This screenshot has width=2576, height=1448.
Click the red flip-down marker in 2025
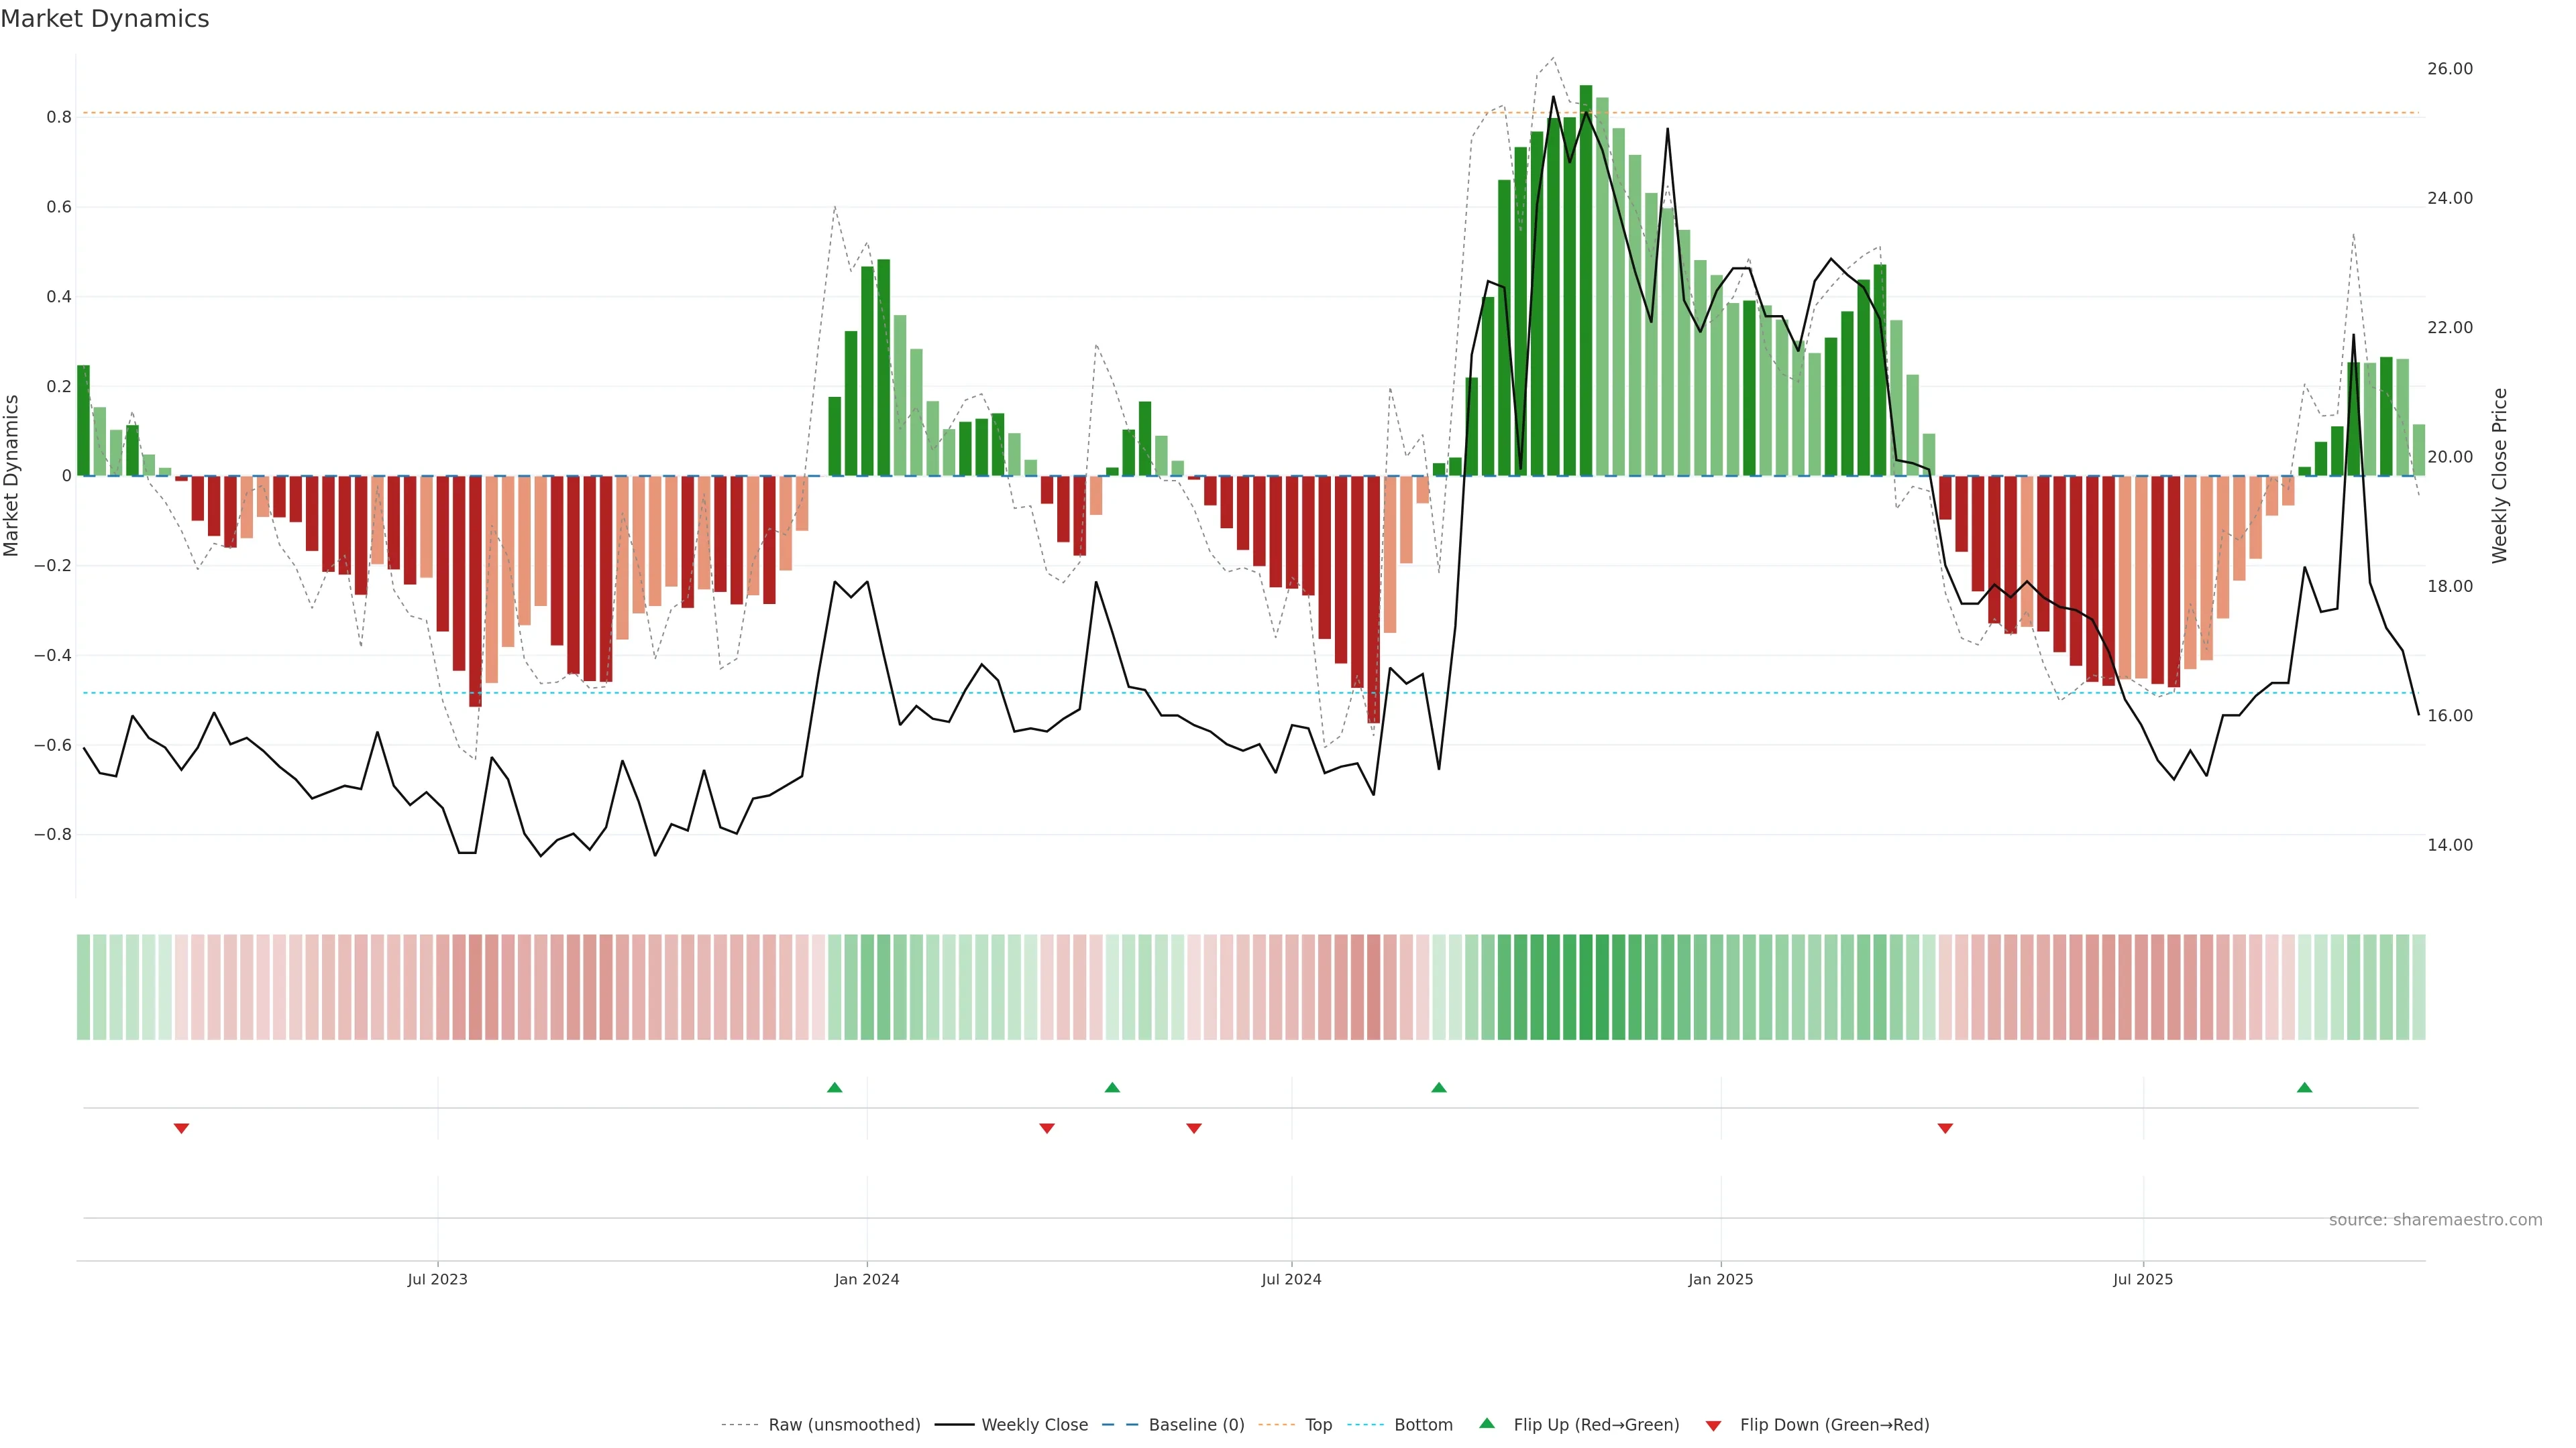[1945, 1128]
